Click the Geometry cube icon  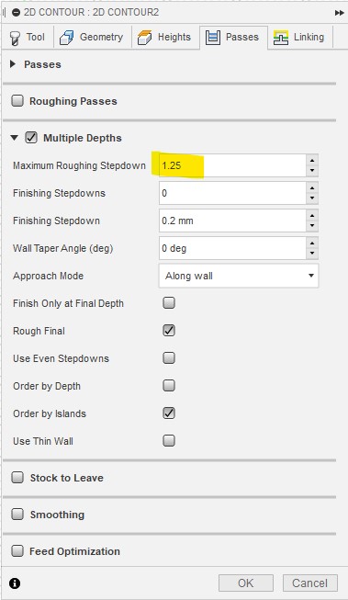click(66, 38)
